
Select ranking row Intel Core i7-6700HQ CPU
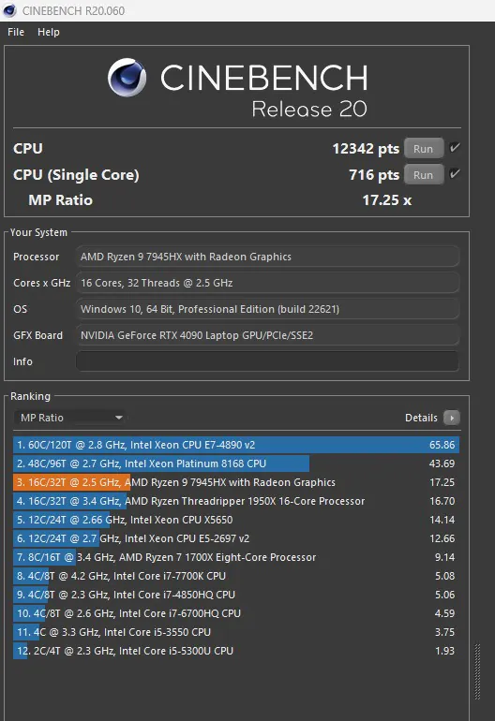236,613
